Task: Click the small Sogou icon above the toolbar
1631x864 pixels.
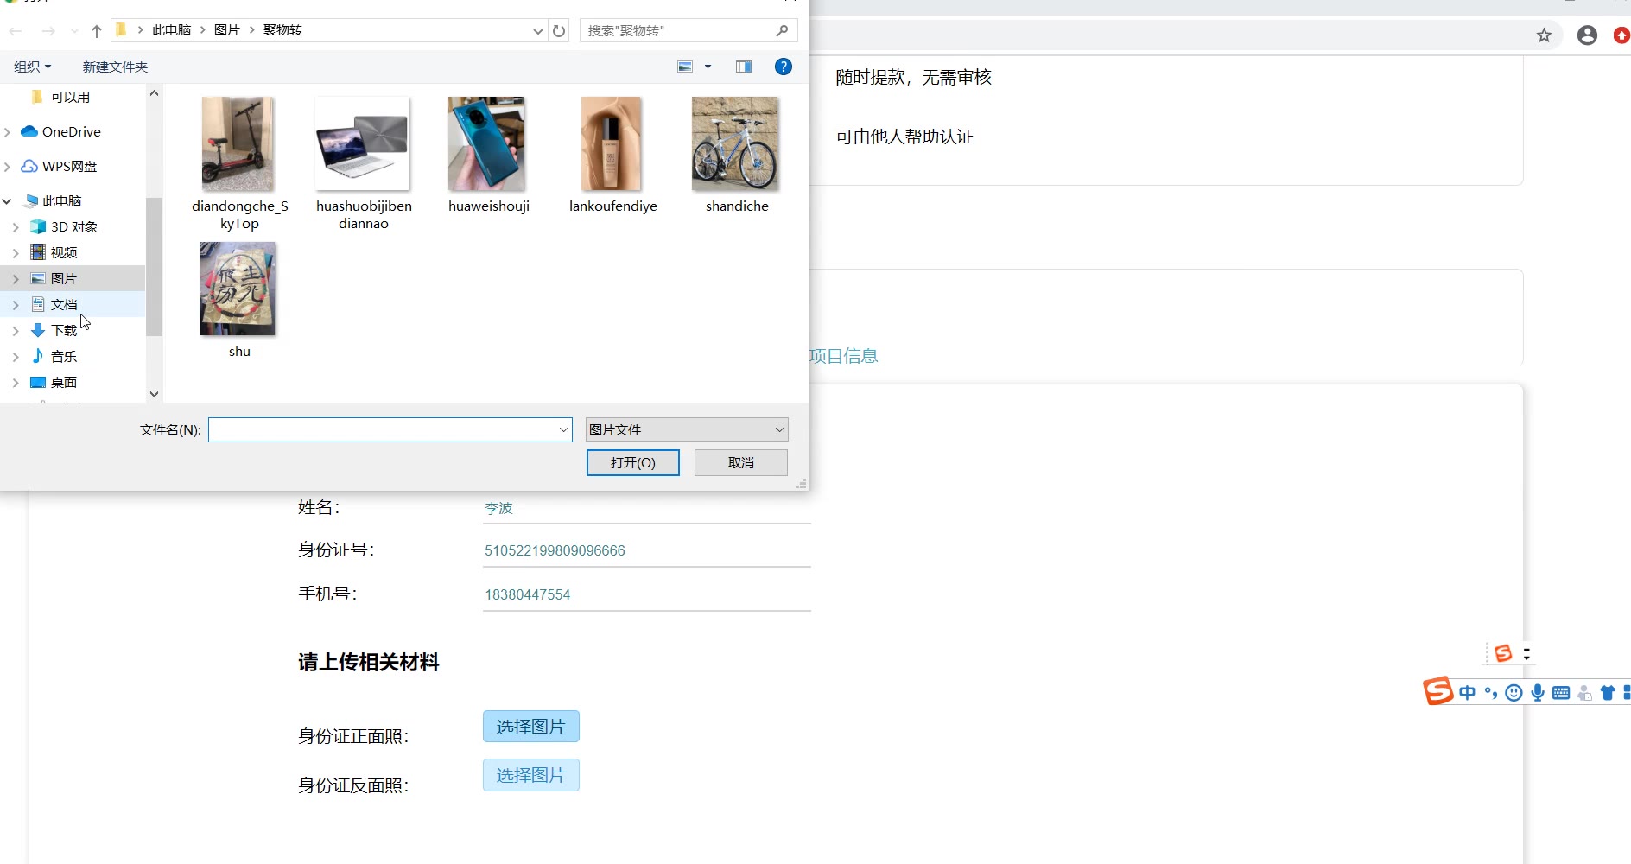Action: 1503,653
